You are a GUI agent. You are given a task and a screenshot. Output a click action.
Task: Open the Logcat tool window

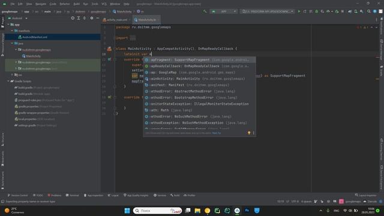click(113, 195)
